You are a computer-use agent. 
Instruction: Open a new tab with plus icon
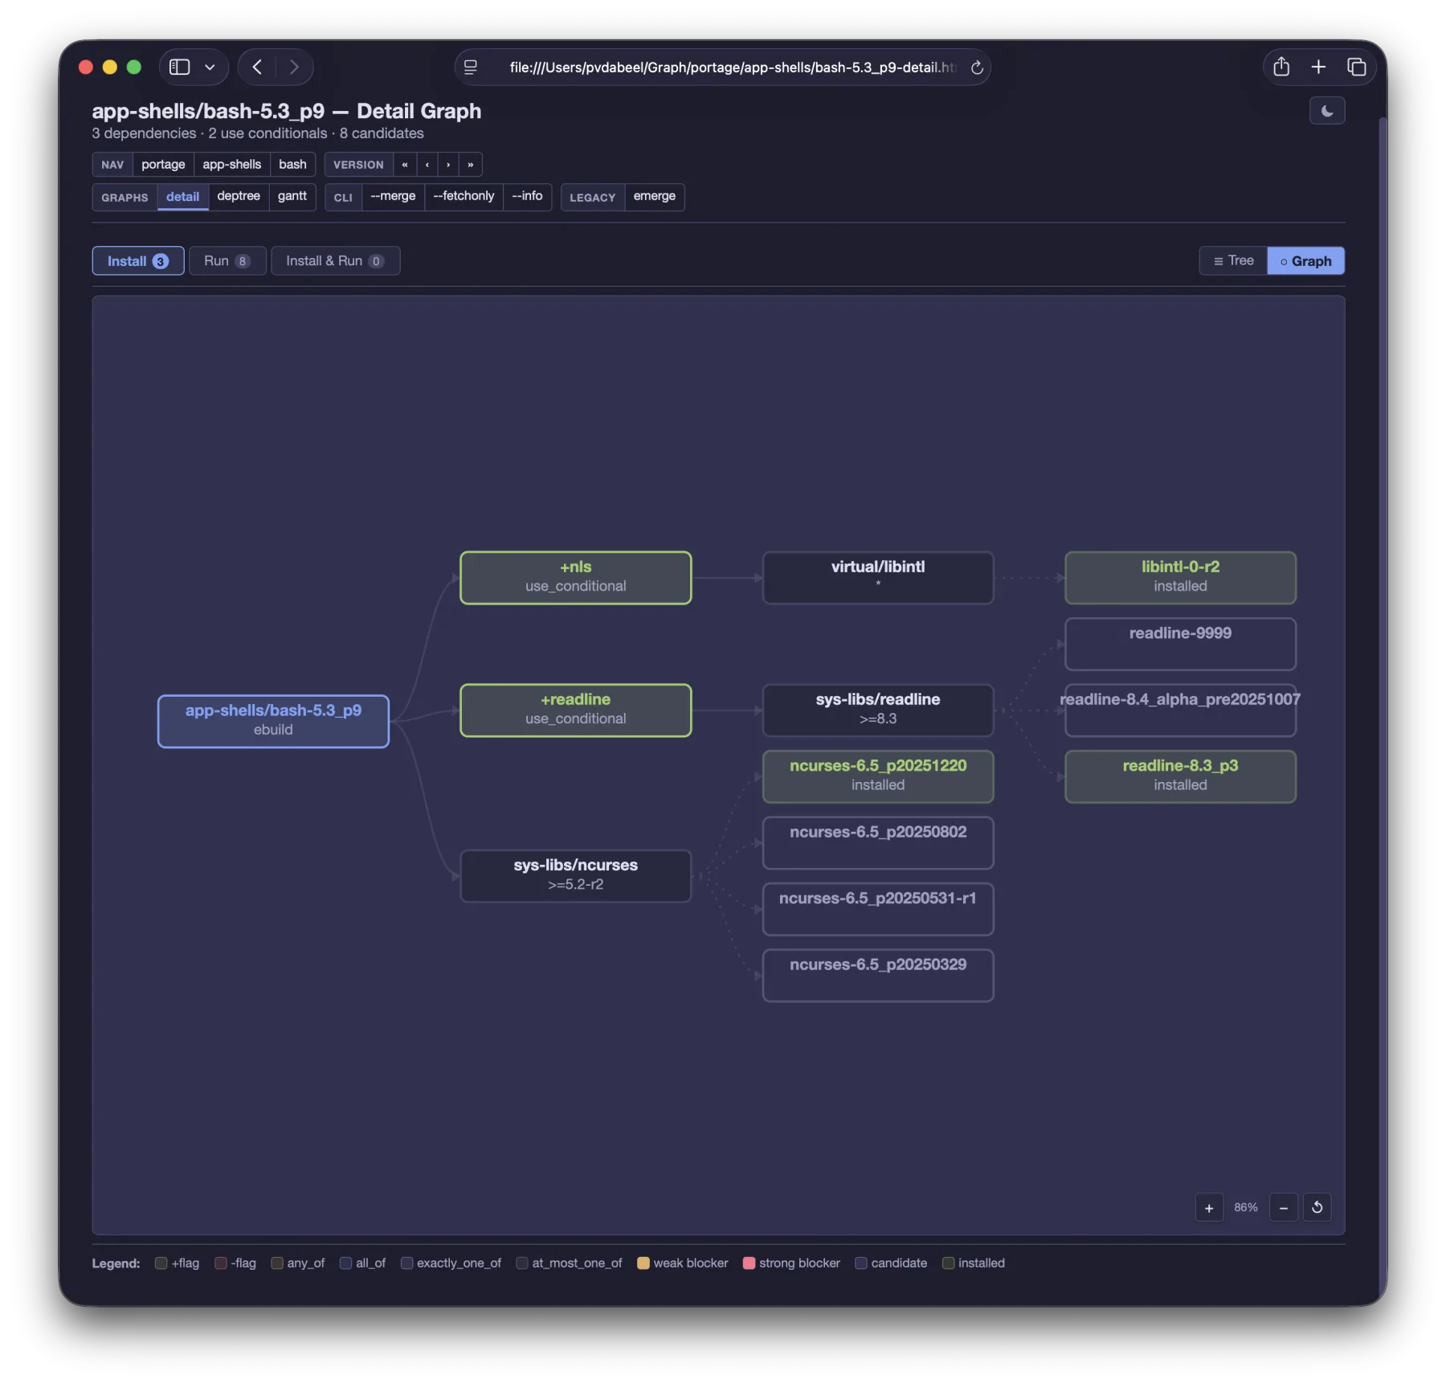(1318, 67)
